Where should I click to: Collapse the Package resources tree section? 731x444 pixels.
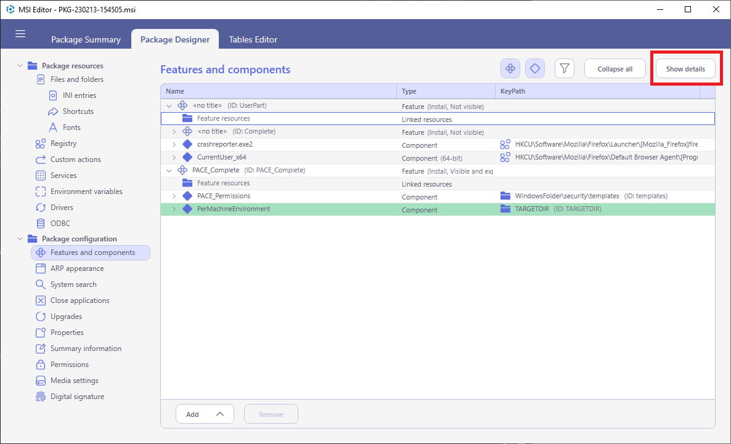tap(20, 66)
